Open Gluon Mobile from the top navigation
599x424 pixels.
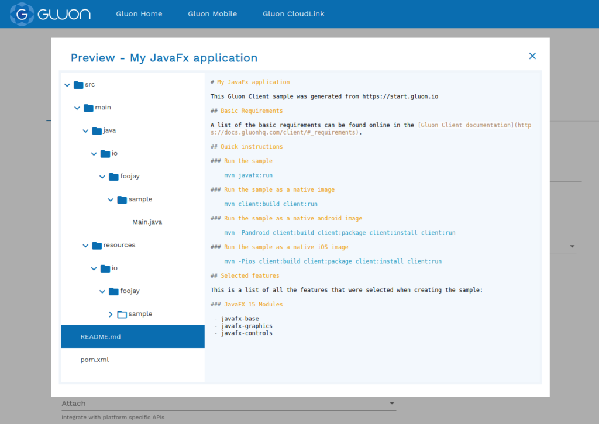(212, 14)
